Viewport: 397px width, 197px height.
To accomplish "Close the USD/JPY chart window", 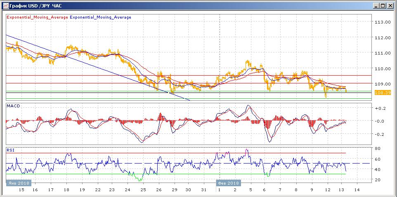I will click(390, 6).
